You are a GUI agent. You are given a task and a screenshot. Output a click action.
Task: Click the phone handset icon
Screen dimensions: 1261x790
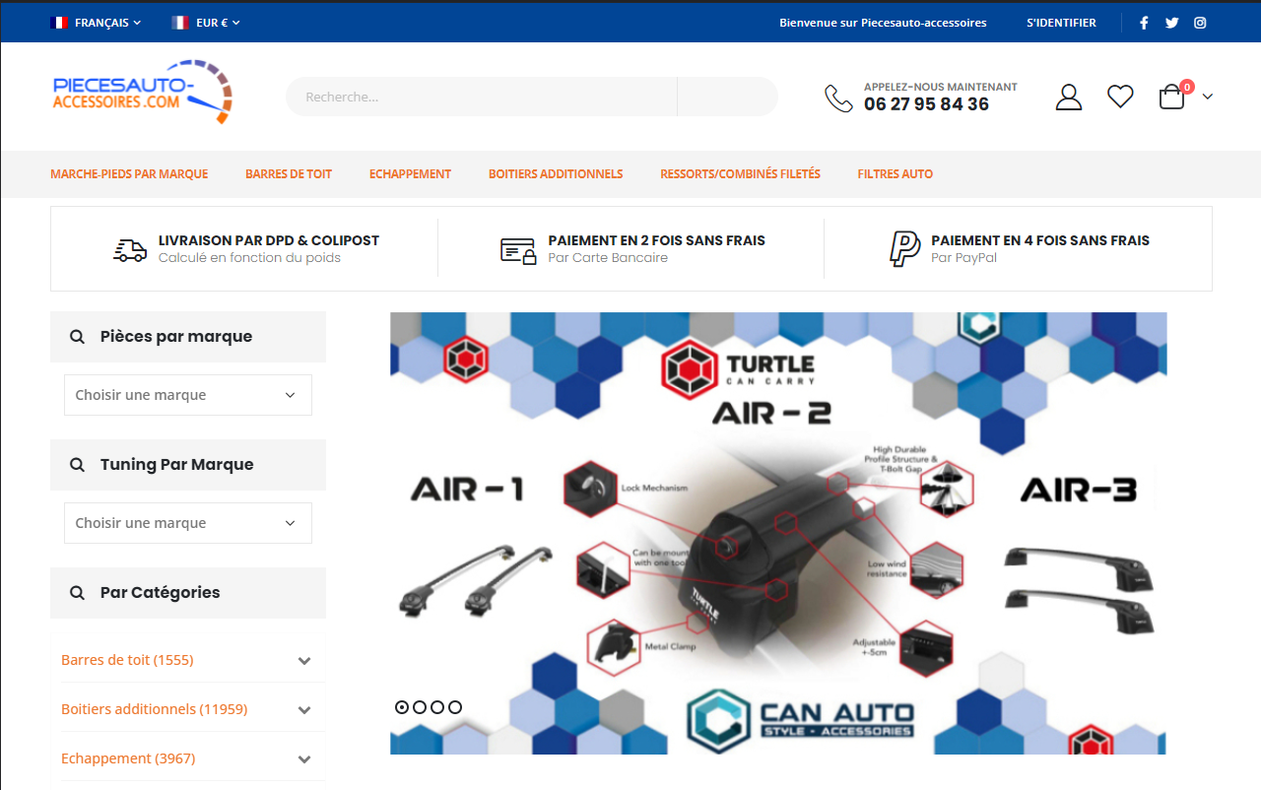tap(838, 98)
